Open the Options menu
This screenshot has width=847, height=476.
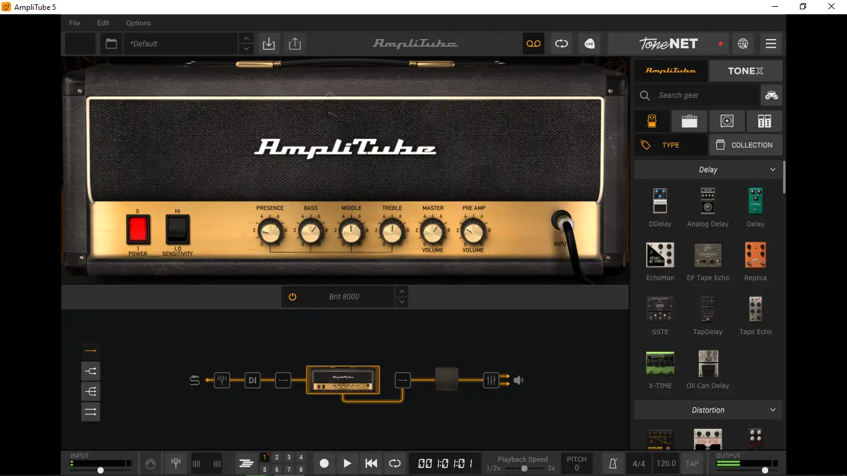(x=138, y=23)
